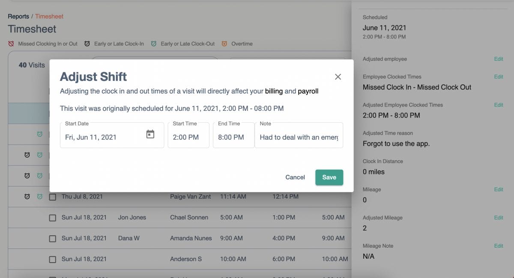Edit the Employee Clocked Times entry

(498, 77)
